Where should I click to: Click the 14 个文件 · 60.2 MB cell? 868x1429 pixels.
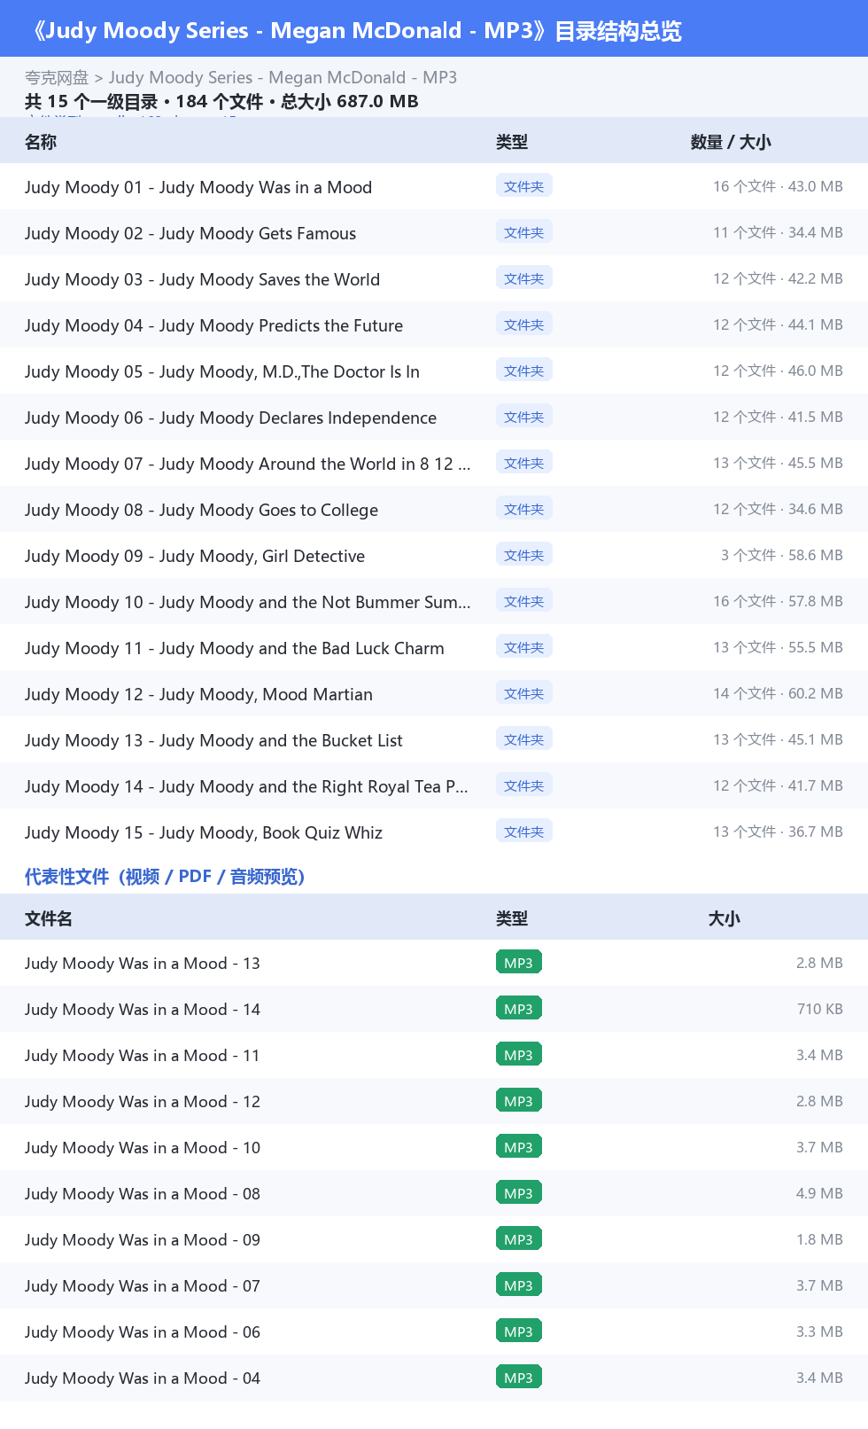click(x=778, y=693)
